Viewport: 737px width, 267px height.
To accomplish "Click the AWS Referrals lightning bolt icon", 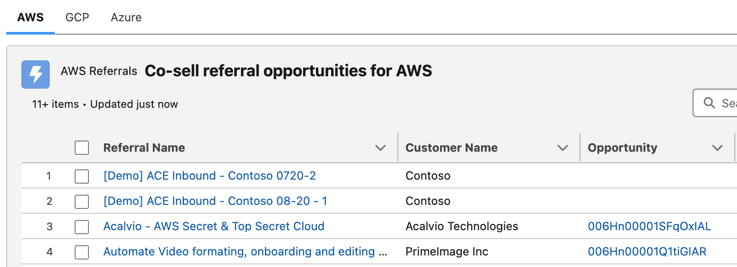I will pos(36,75).
